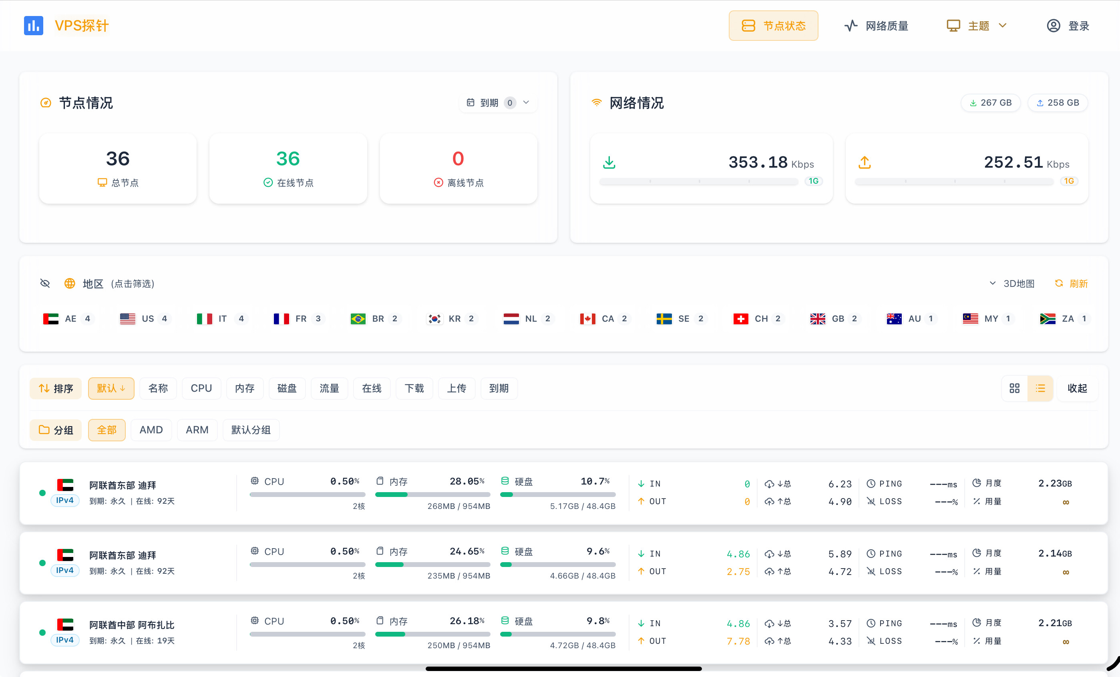Click the 月度 pie icon in the first 迪拜 row
Viewport: 1120px width, 677px height.
976,483
